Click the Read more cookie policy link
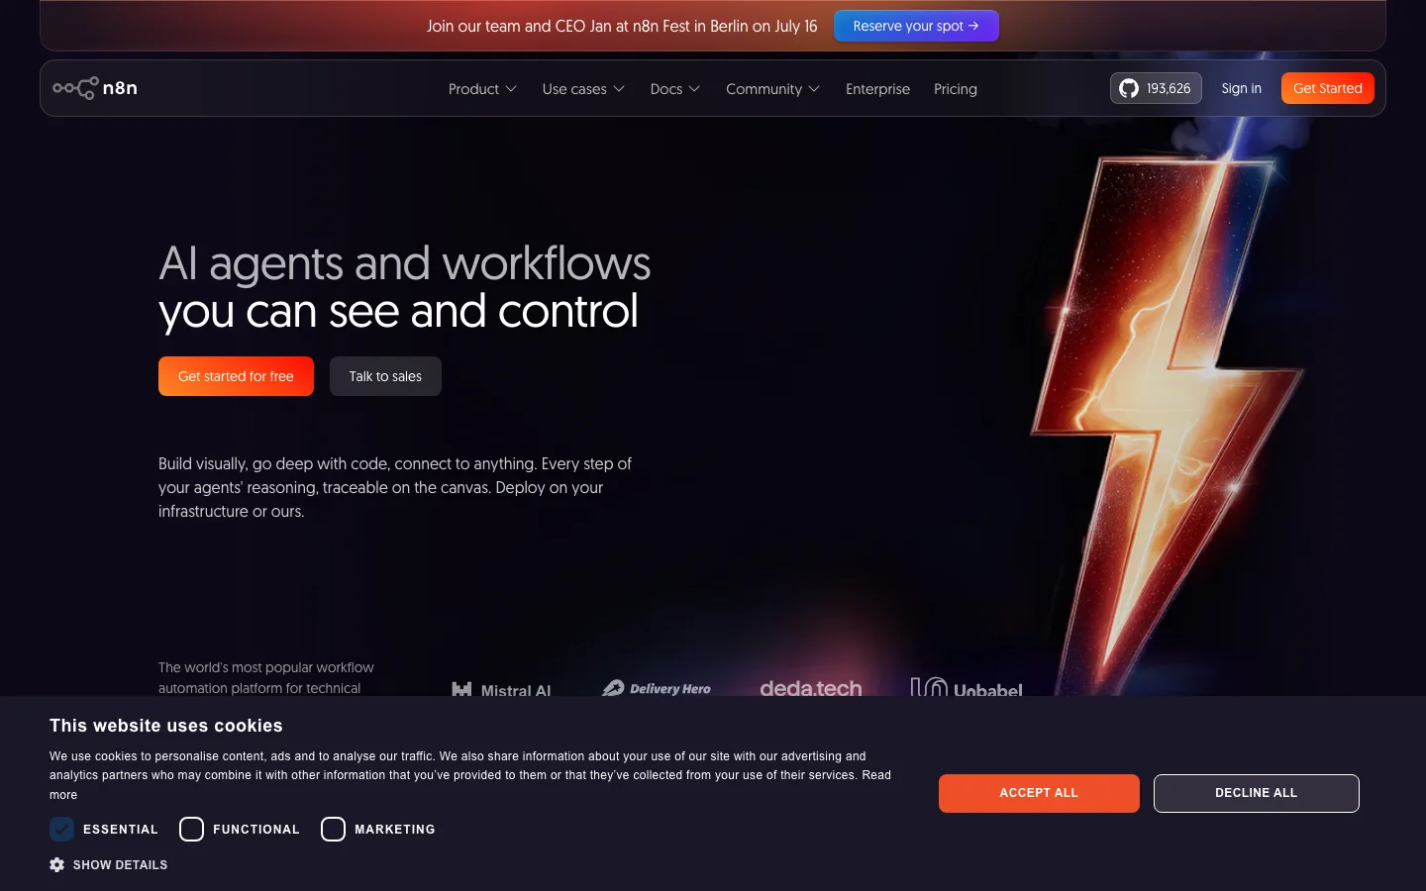The image size is (1426, 891). 876,775
